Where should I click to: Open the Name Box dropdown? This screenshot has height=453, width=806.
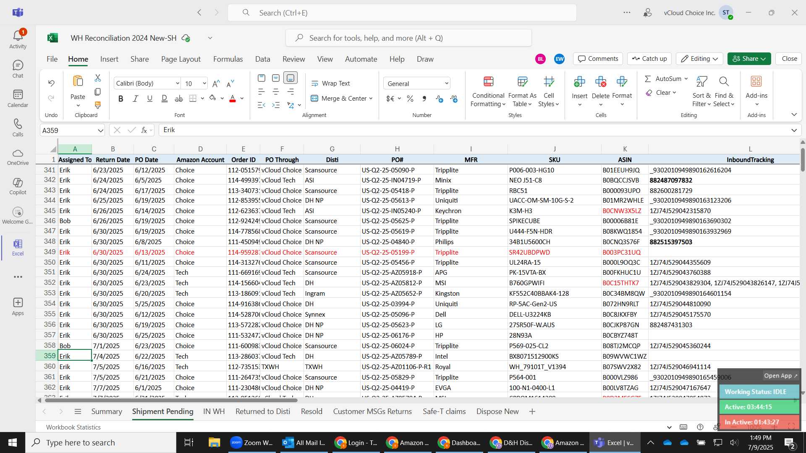[100, 130]
